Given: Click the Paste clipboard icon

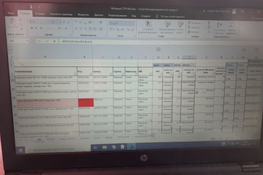Looking at the screenshot, I should click(12, 22).
